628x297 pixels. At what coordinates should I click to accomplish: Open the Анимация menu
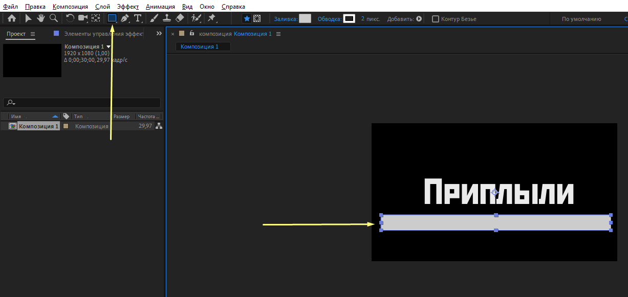click(x=160, y=7)
